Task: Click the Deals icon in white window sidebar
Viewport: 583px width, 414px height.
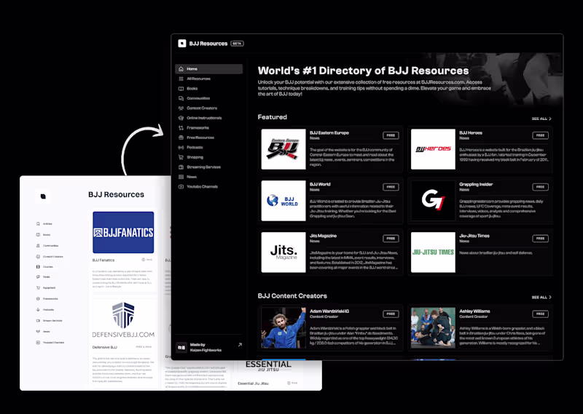Action: tap(38, 277)
